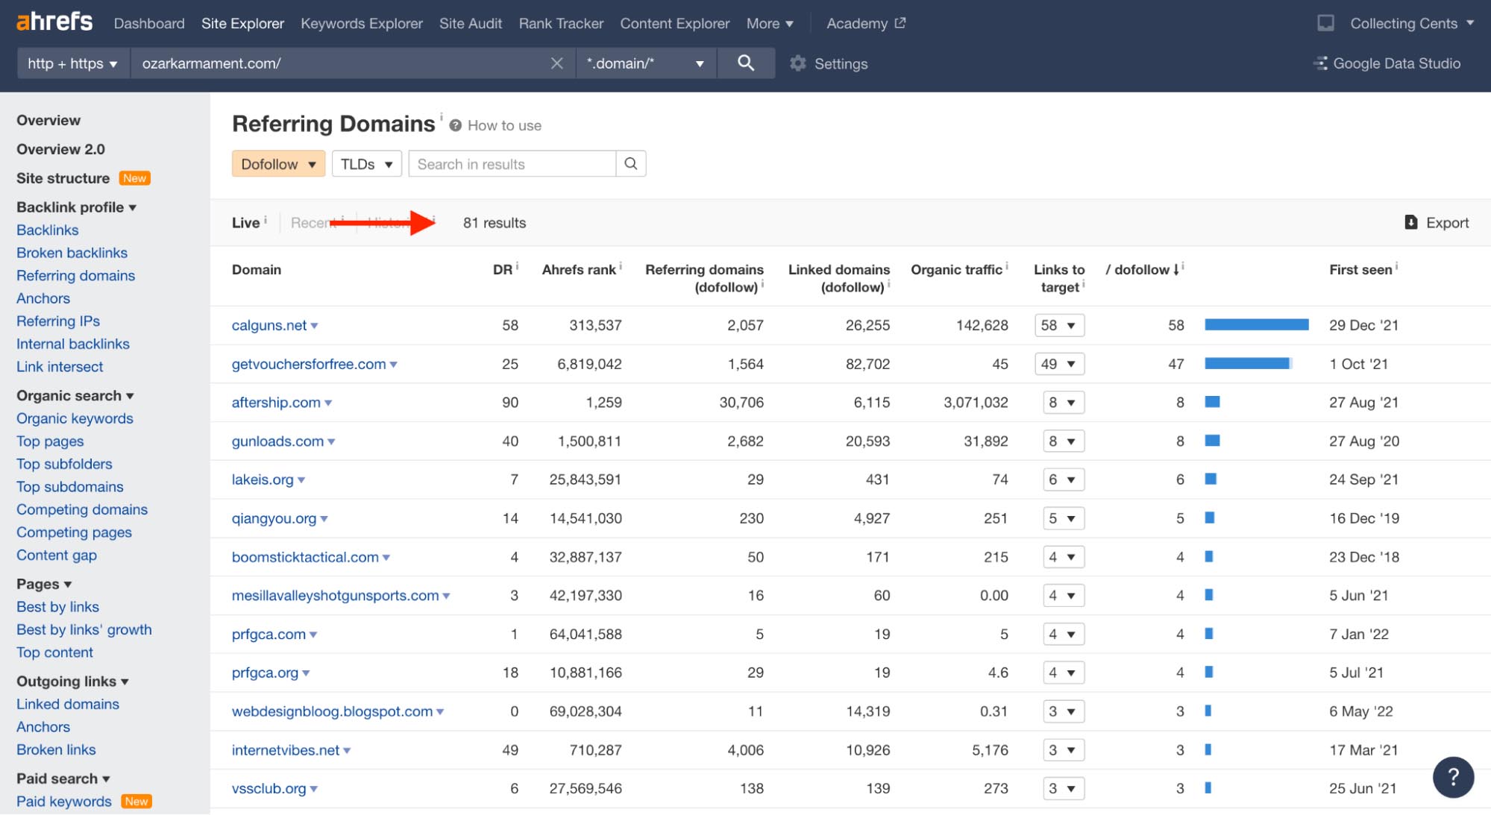
Task: Click the info icon beside Organic traffic
Action: pos(1007,265)
